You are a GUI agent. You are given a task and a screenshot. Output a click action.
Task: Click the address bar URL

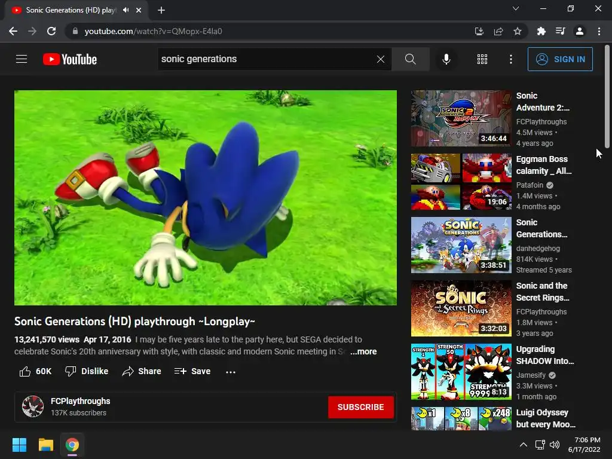[154, 31]
